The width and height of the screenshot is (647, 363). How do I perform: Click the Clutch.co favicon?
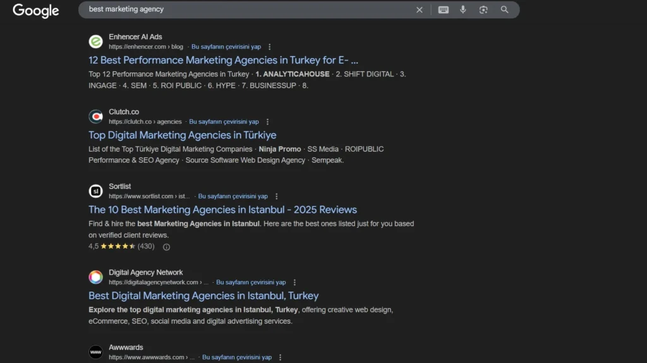[x=96, y=116]
